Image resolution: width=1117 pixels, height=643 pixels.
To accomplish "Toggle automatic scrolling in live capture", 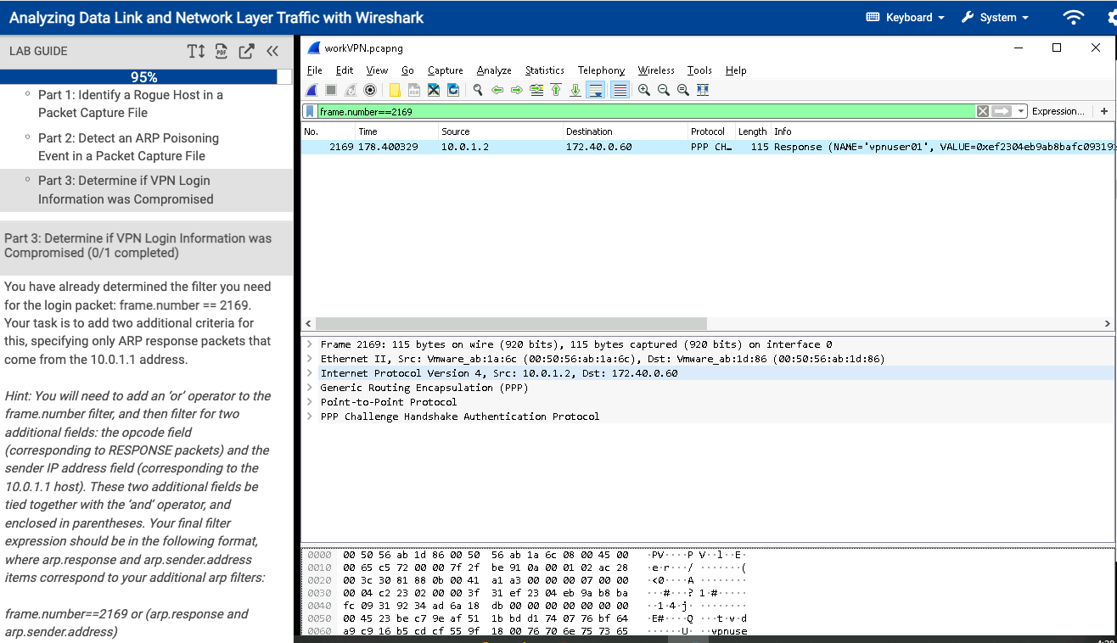I will pos(595,89).
